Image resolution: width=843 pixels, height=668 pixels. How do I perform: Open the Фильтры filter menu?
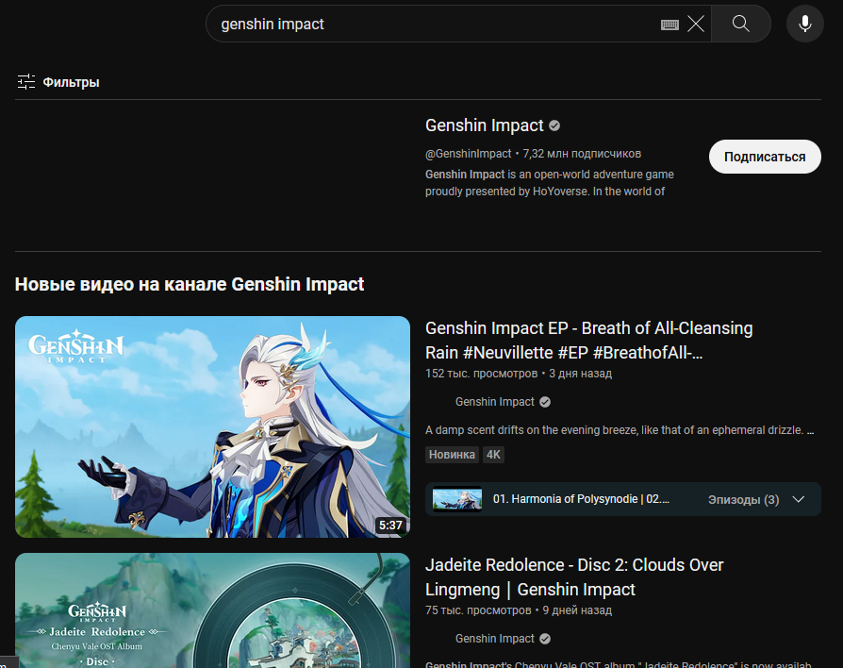58,82
